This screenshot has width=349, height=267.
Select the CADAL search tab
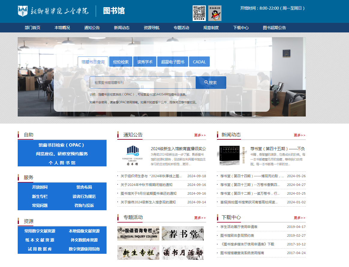pos(199,62)
